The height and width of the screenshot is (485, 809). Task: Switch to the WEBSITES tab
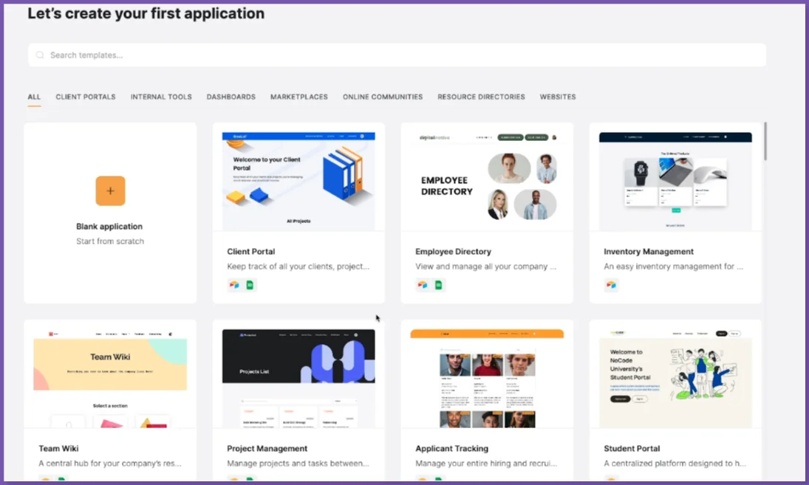coord(557,97)
